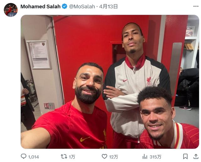The width and height of the screenshot is (201, 162).
Task: Toggle bookmark for this tweet
Action: [x=185, y=156]
